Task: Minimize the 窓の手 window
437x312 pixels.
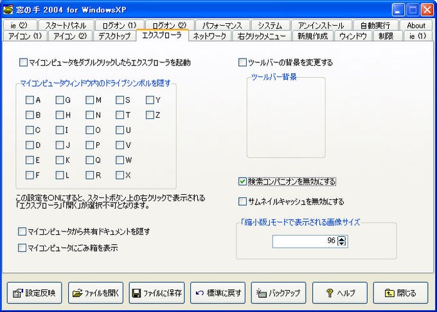Action: click(398, 10)
